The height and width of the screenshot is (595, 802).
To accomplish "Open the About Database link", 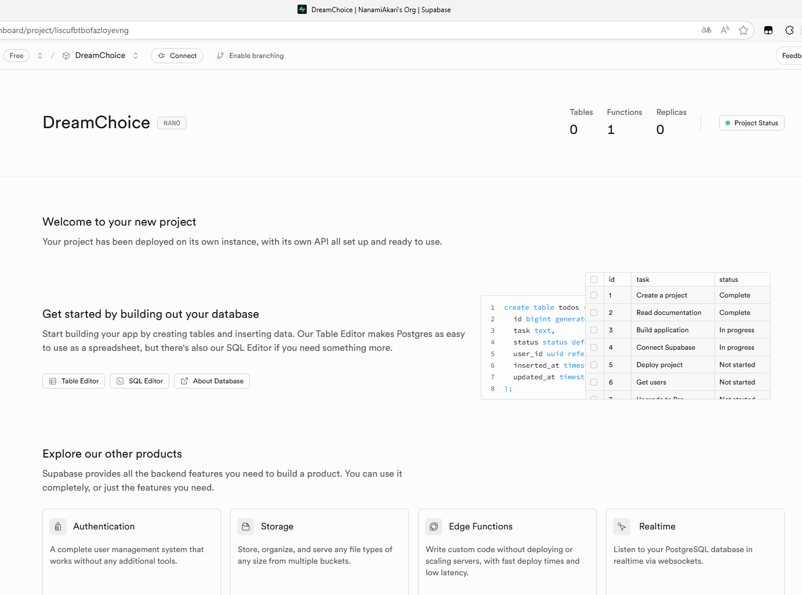I will point(212,381).
